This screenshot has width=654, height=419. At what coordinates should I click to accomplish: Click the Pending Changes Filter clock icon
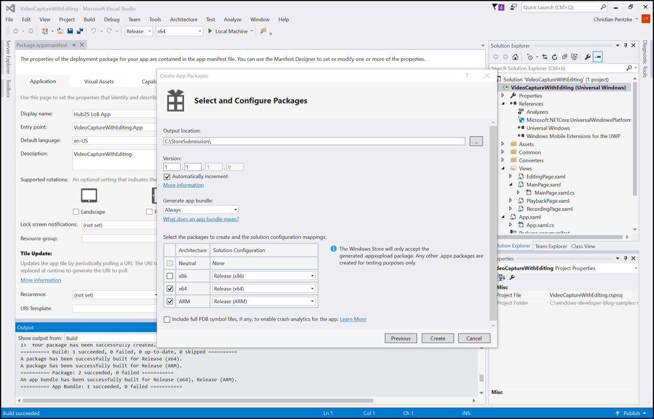pos(530,57)
